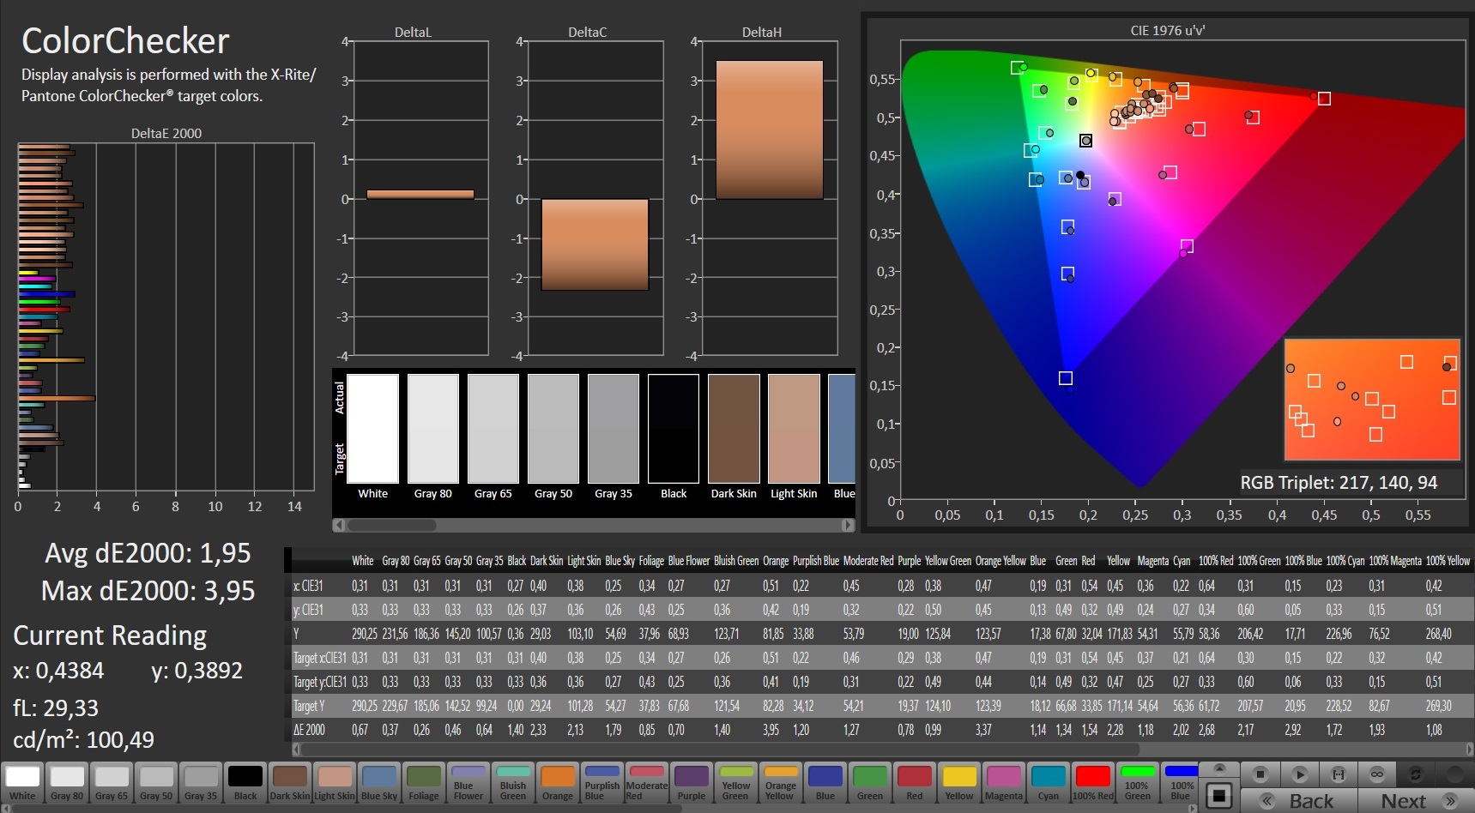Click the Light Skin actual/target comparison tile
Image resolution: width=1475 pixels, height=813 pixels.
tap(794, 429)
